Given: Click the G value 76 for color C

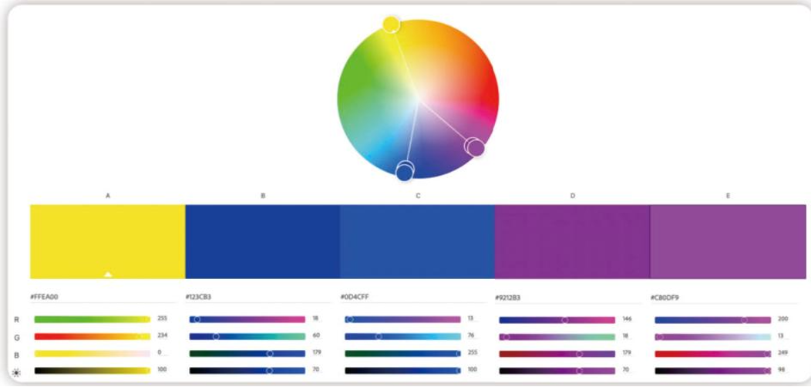Looking at the screenshot, I should tap(471, 336).
